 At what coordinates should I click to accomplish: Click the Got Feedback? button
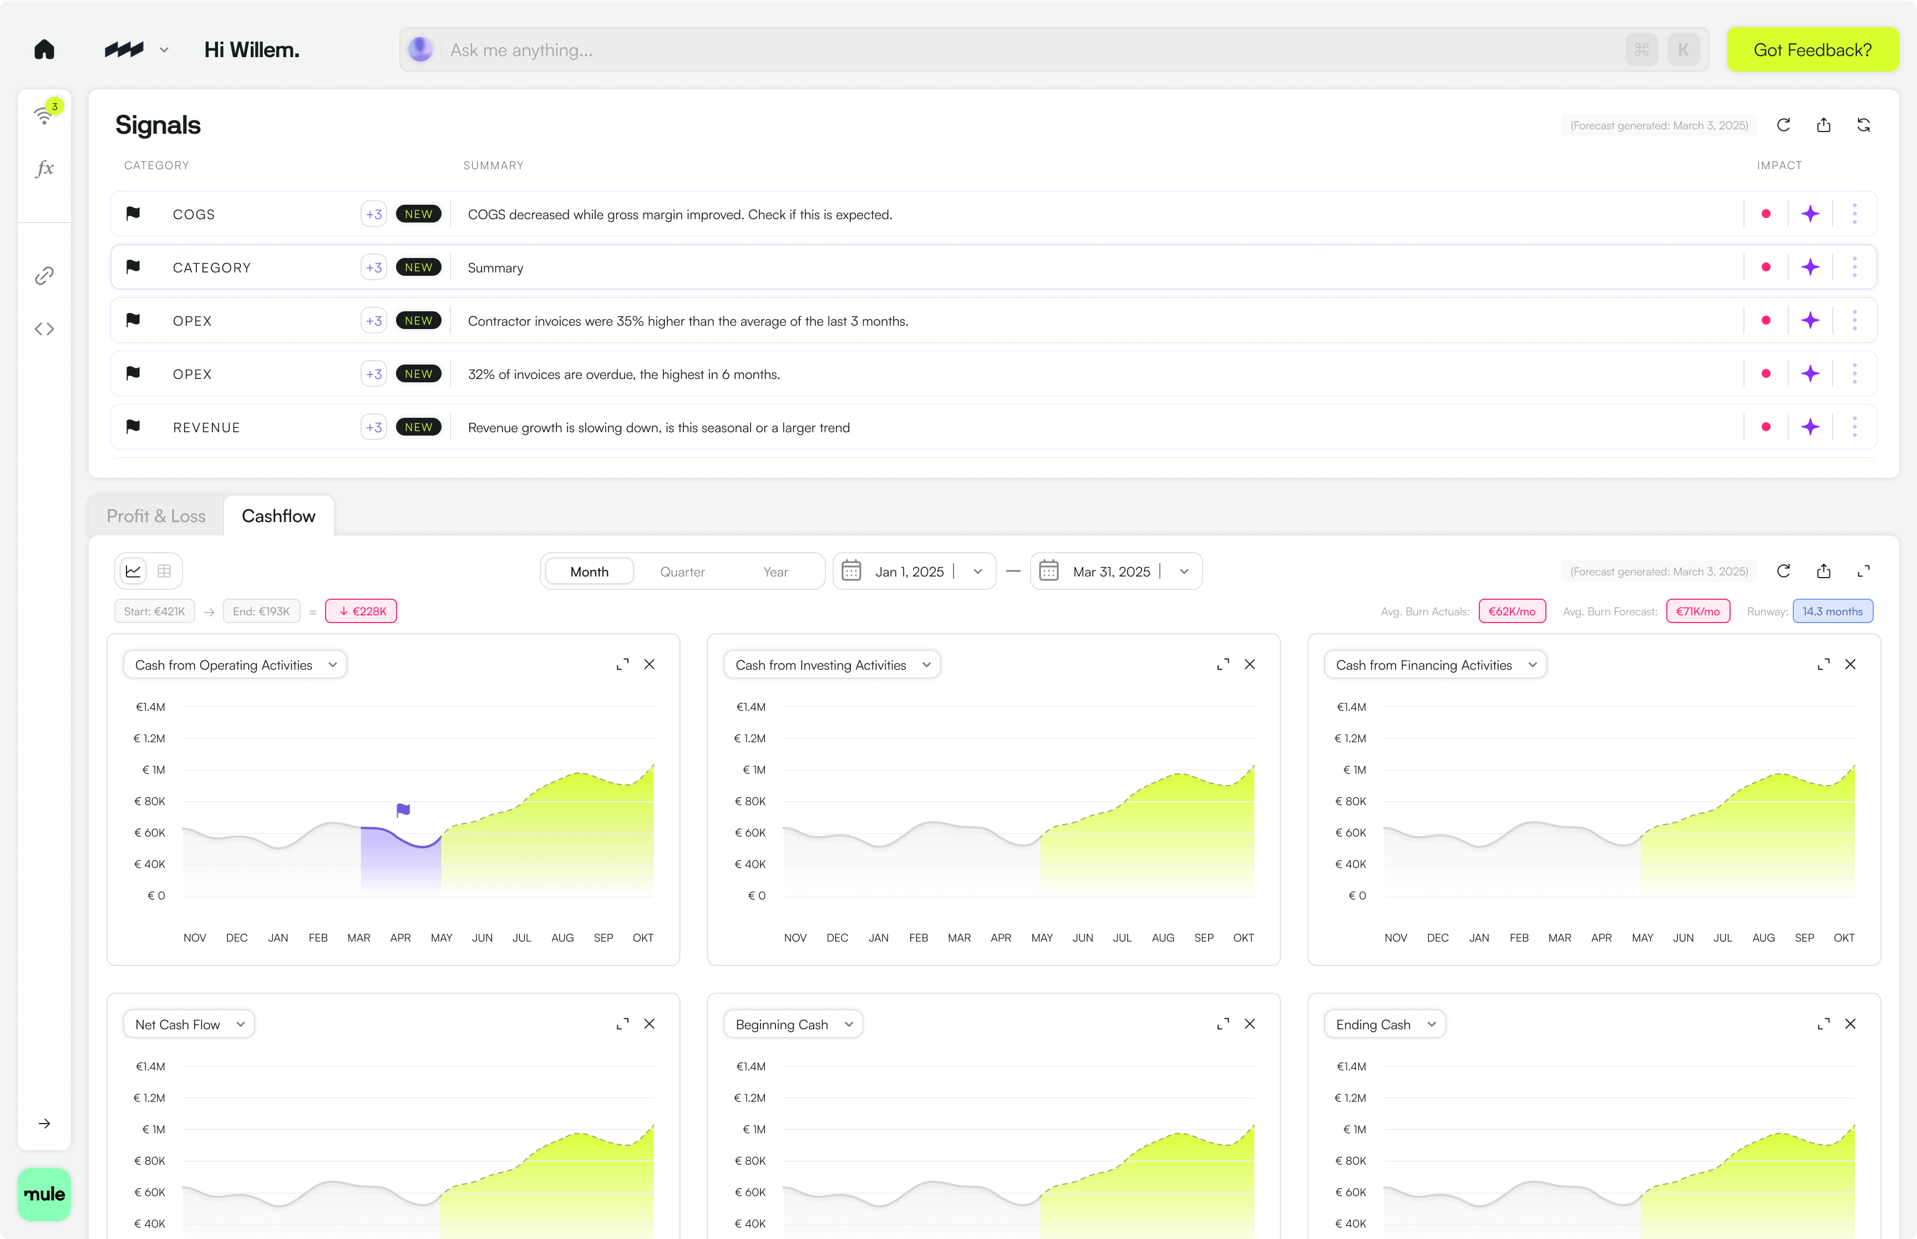(x=1813, y=50)
